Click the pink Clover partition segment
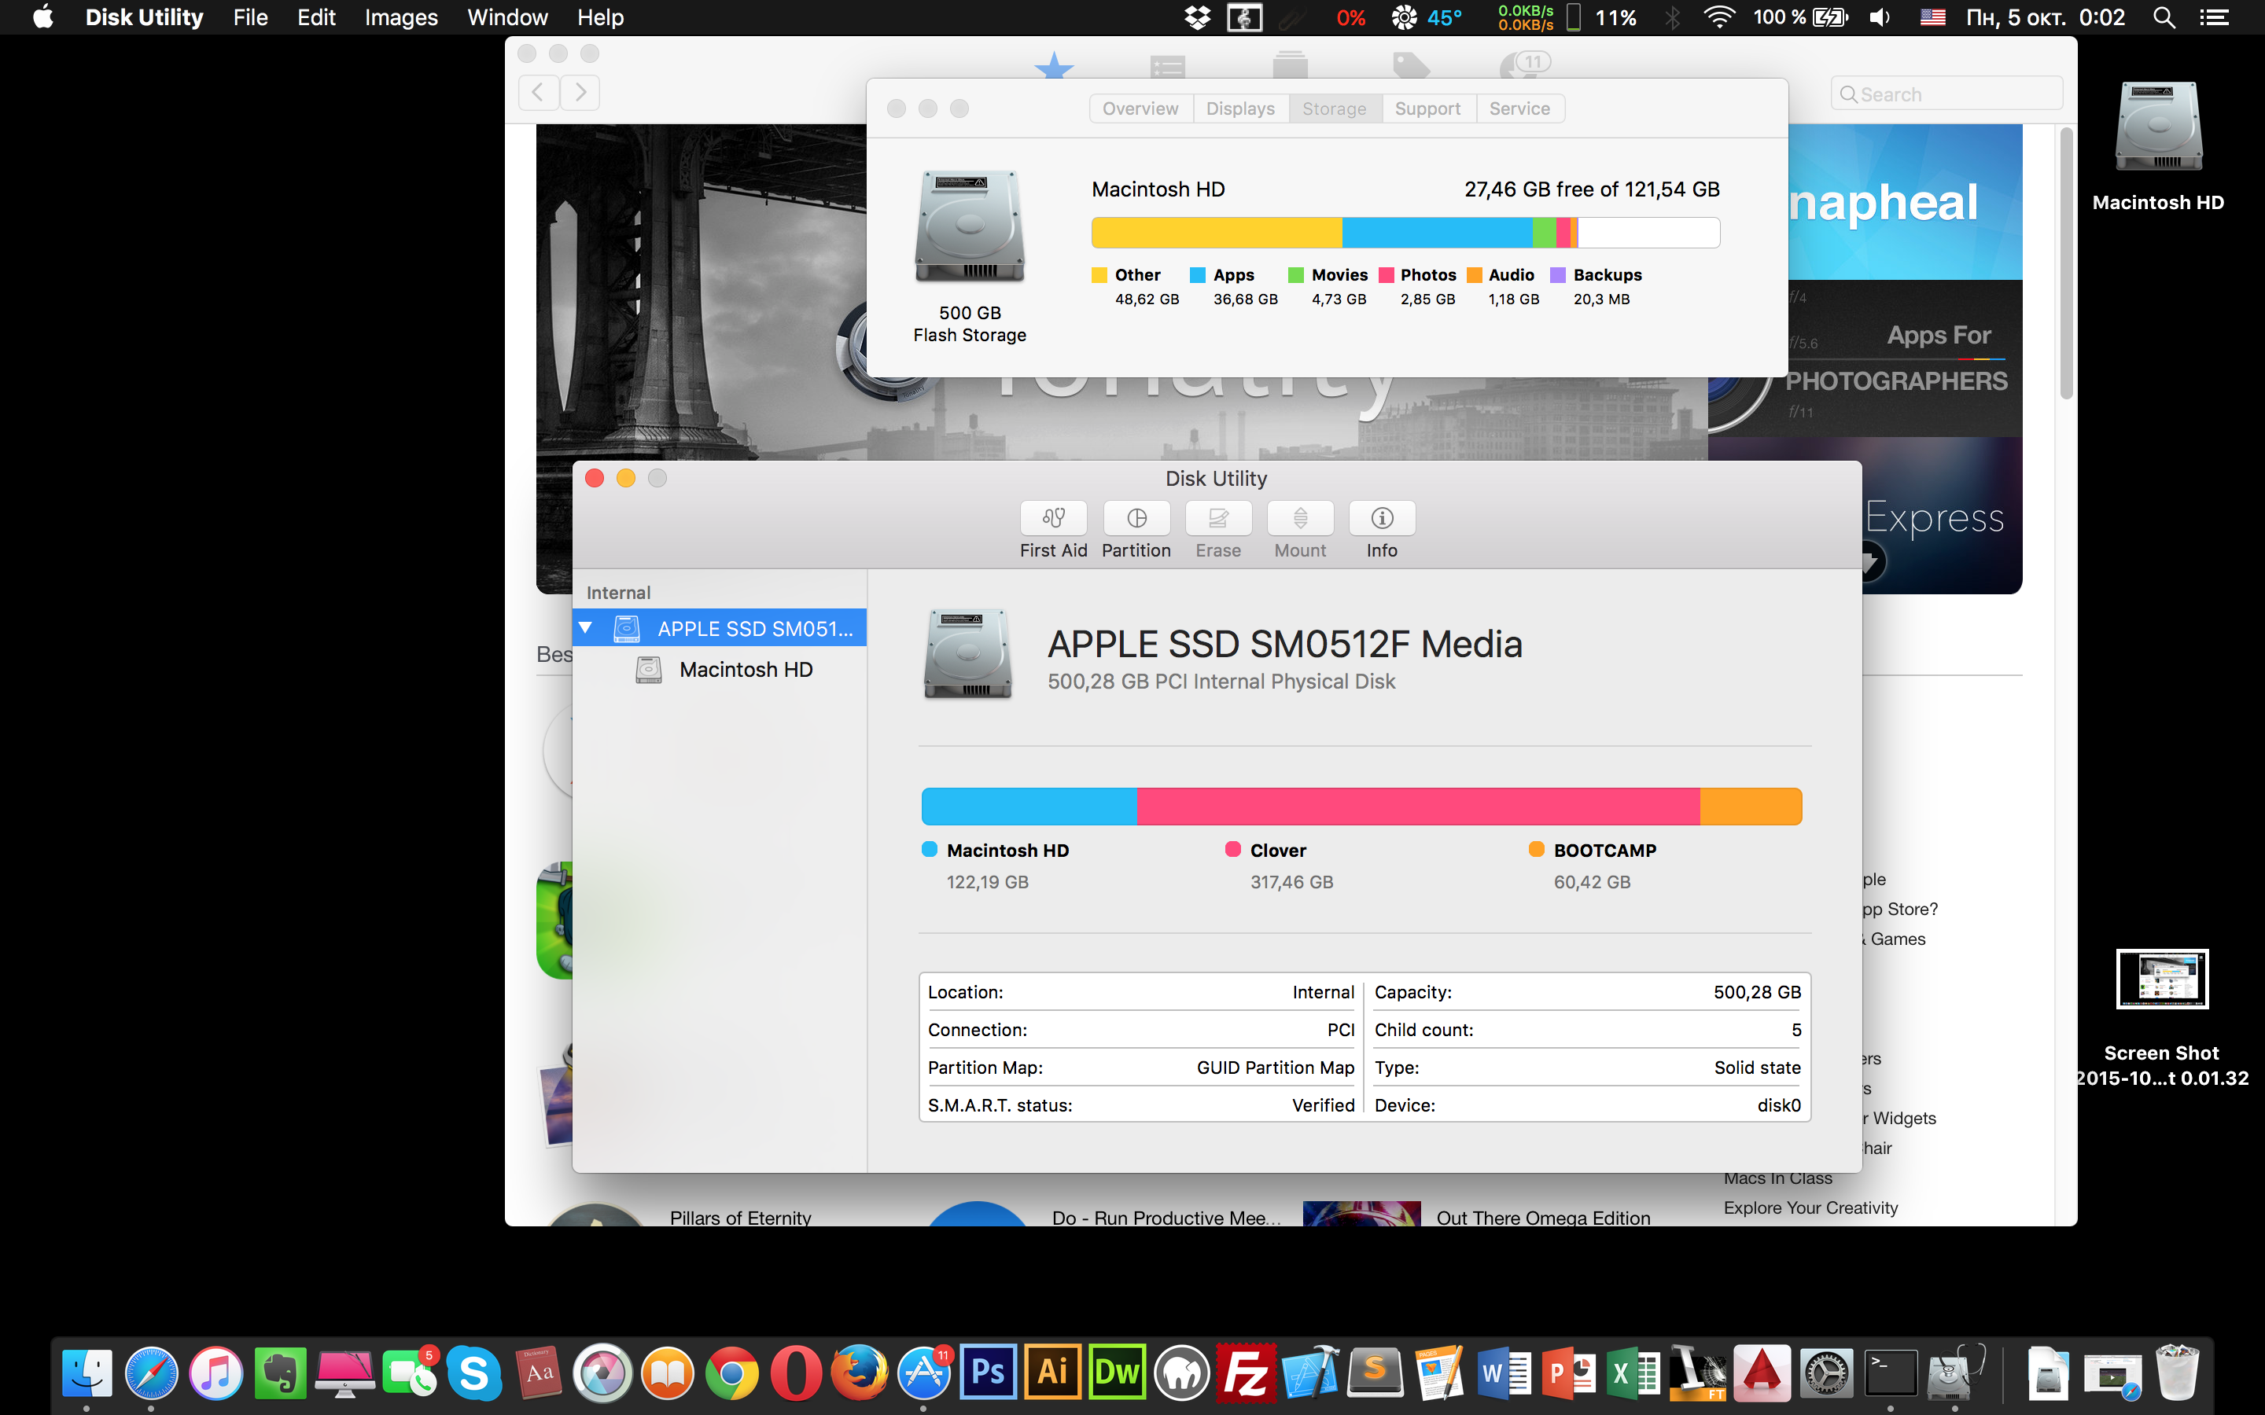Screen dimensions: 2265x1415 [x=1418, y=807]
